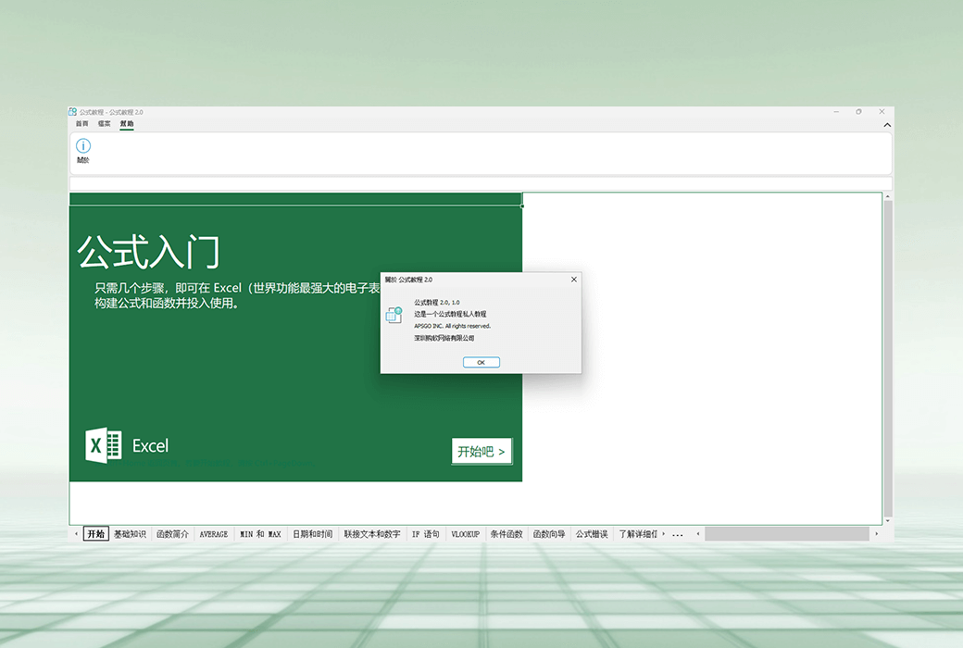Click the sheet tabs ellipsis overflow button
Image resolution: width=963 pixels, height=648 pixels.
[678, 535]
